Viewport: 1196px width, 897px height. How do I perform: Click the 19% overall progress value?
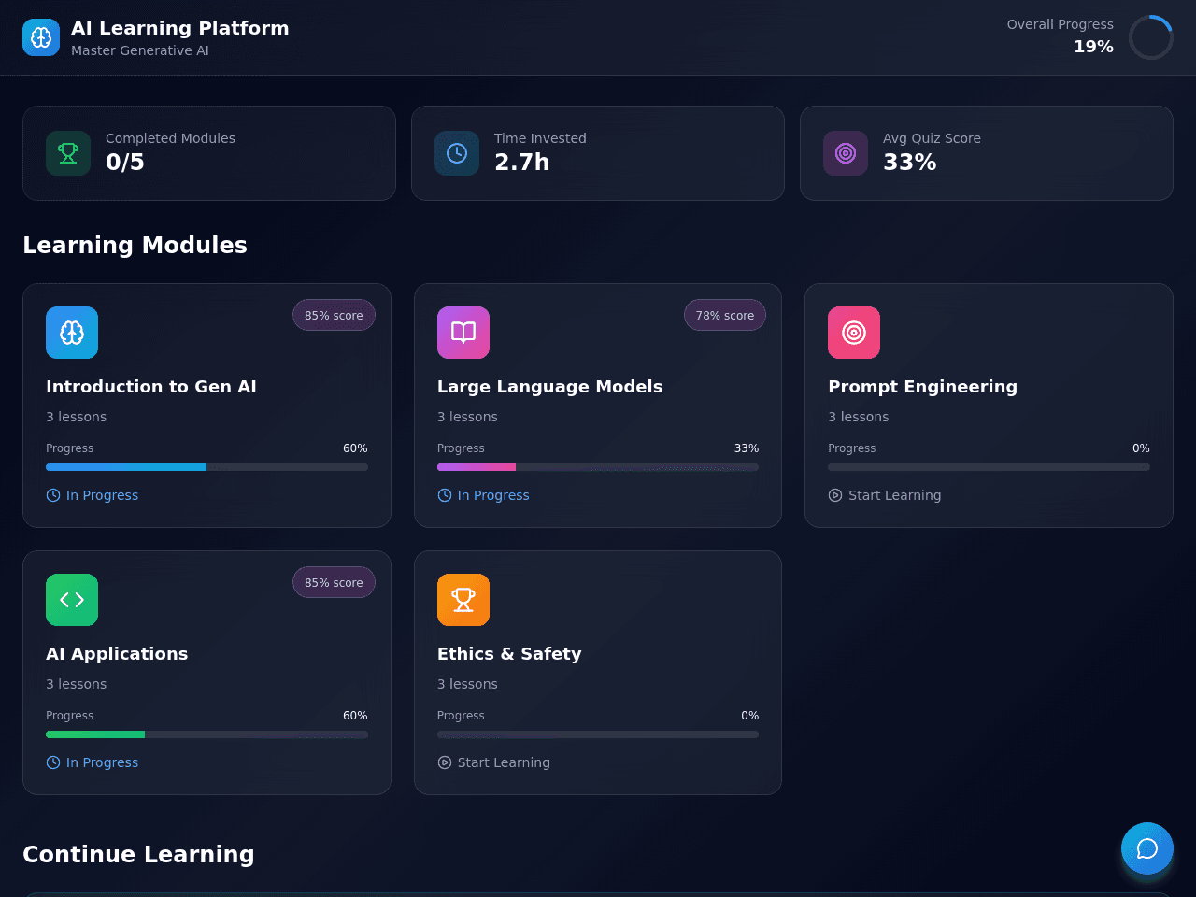(x=1093, y=47)
